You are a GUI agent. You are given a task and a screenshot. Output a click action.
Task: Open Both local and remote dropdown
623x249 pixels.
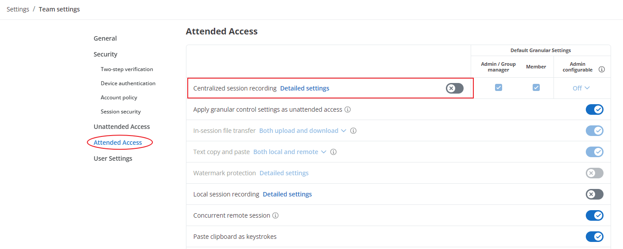tap(290, 152)
